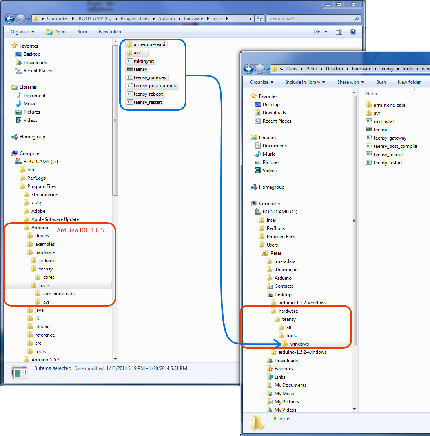Expand the Share with dropdown menu
430x436 pixels.
(x=350, y=82)
